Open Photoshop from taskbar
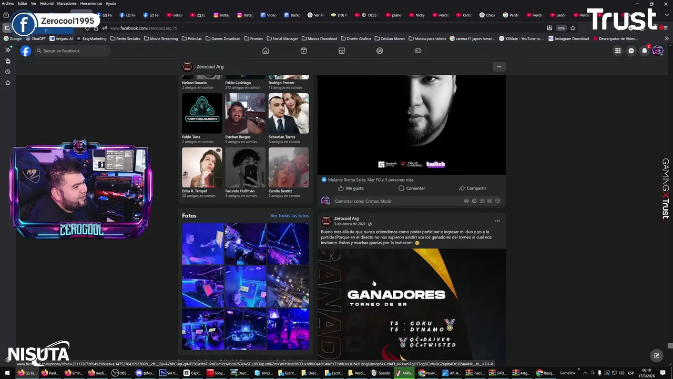 click(x=169, y=373)
